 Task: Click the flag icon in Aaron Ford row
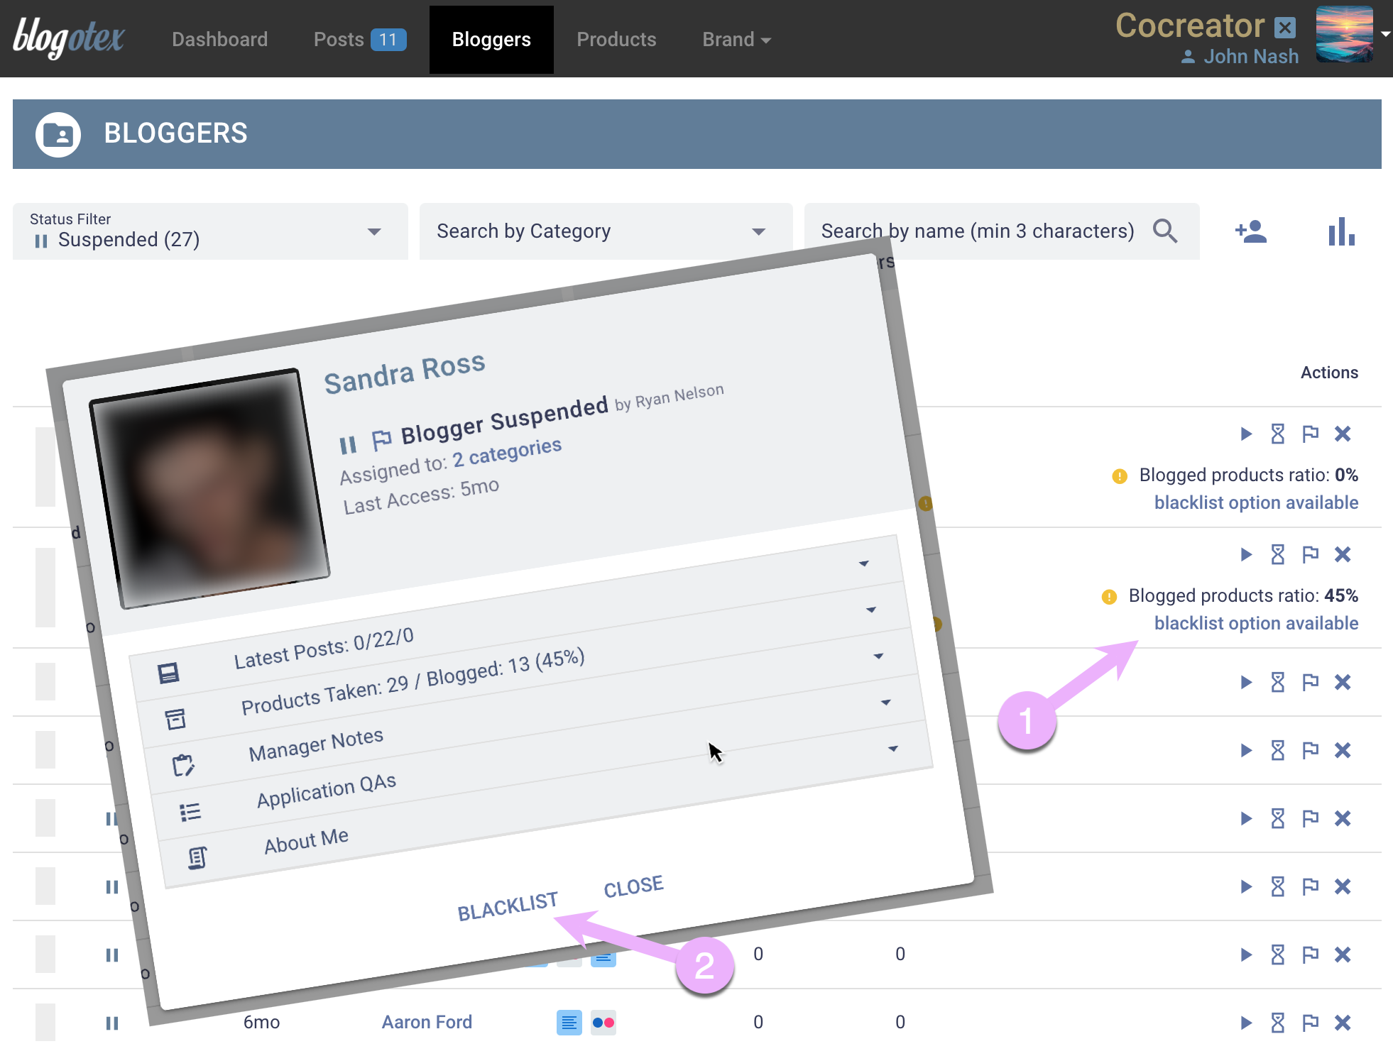1310,1023
